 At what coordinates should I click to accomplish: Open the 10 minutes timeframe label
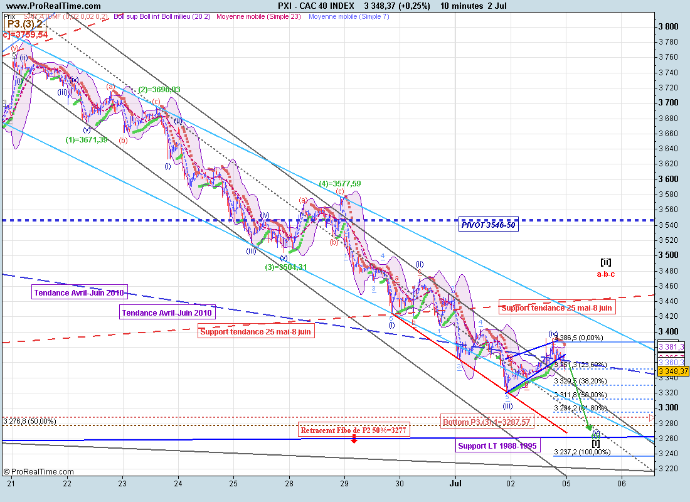[462, 6]
